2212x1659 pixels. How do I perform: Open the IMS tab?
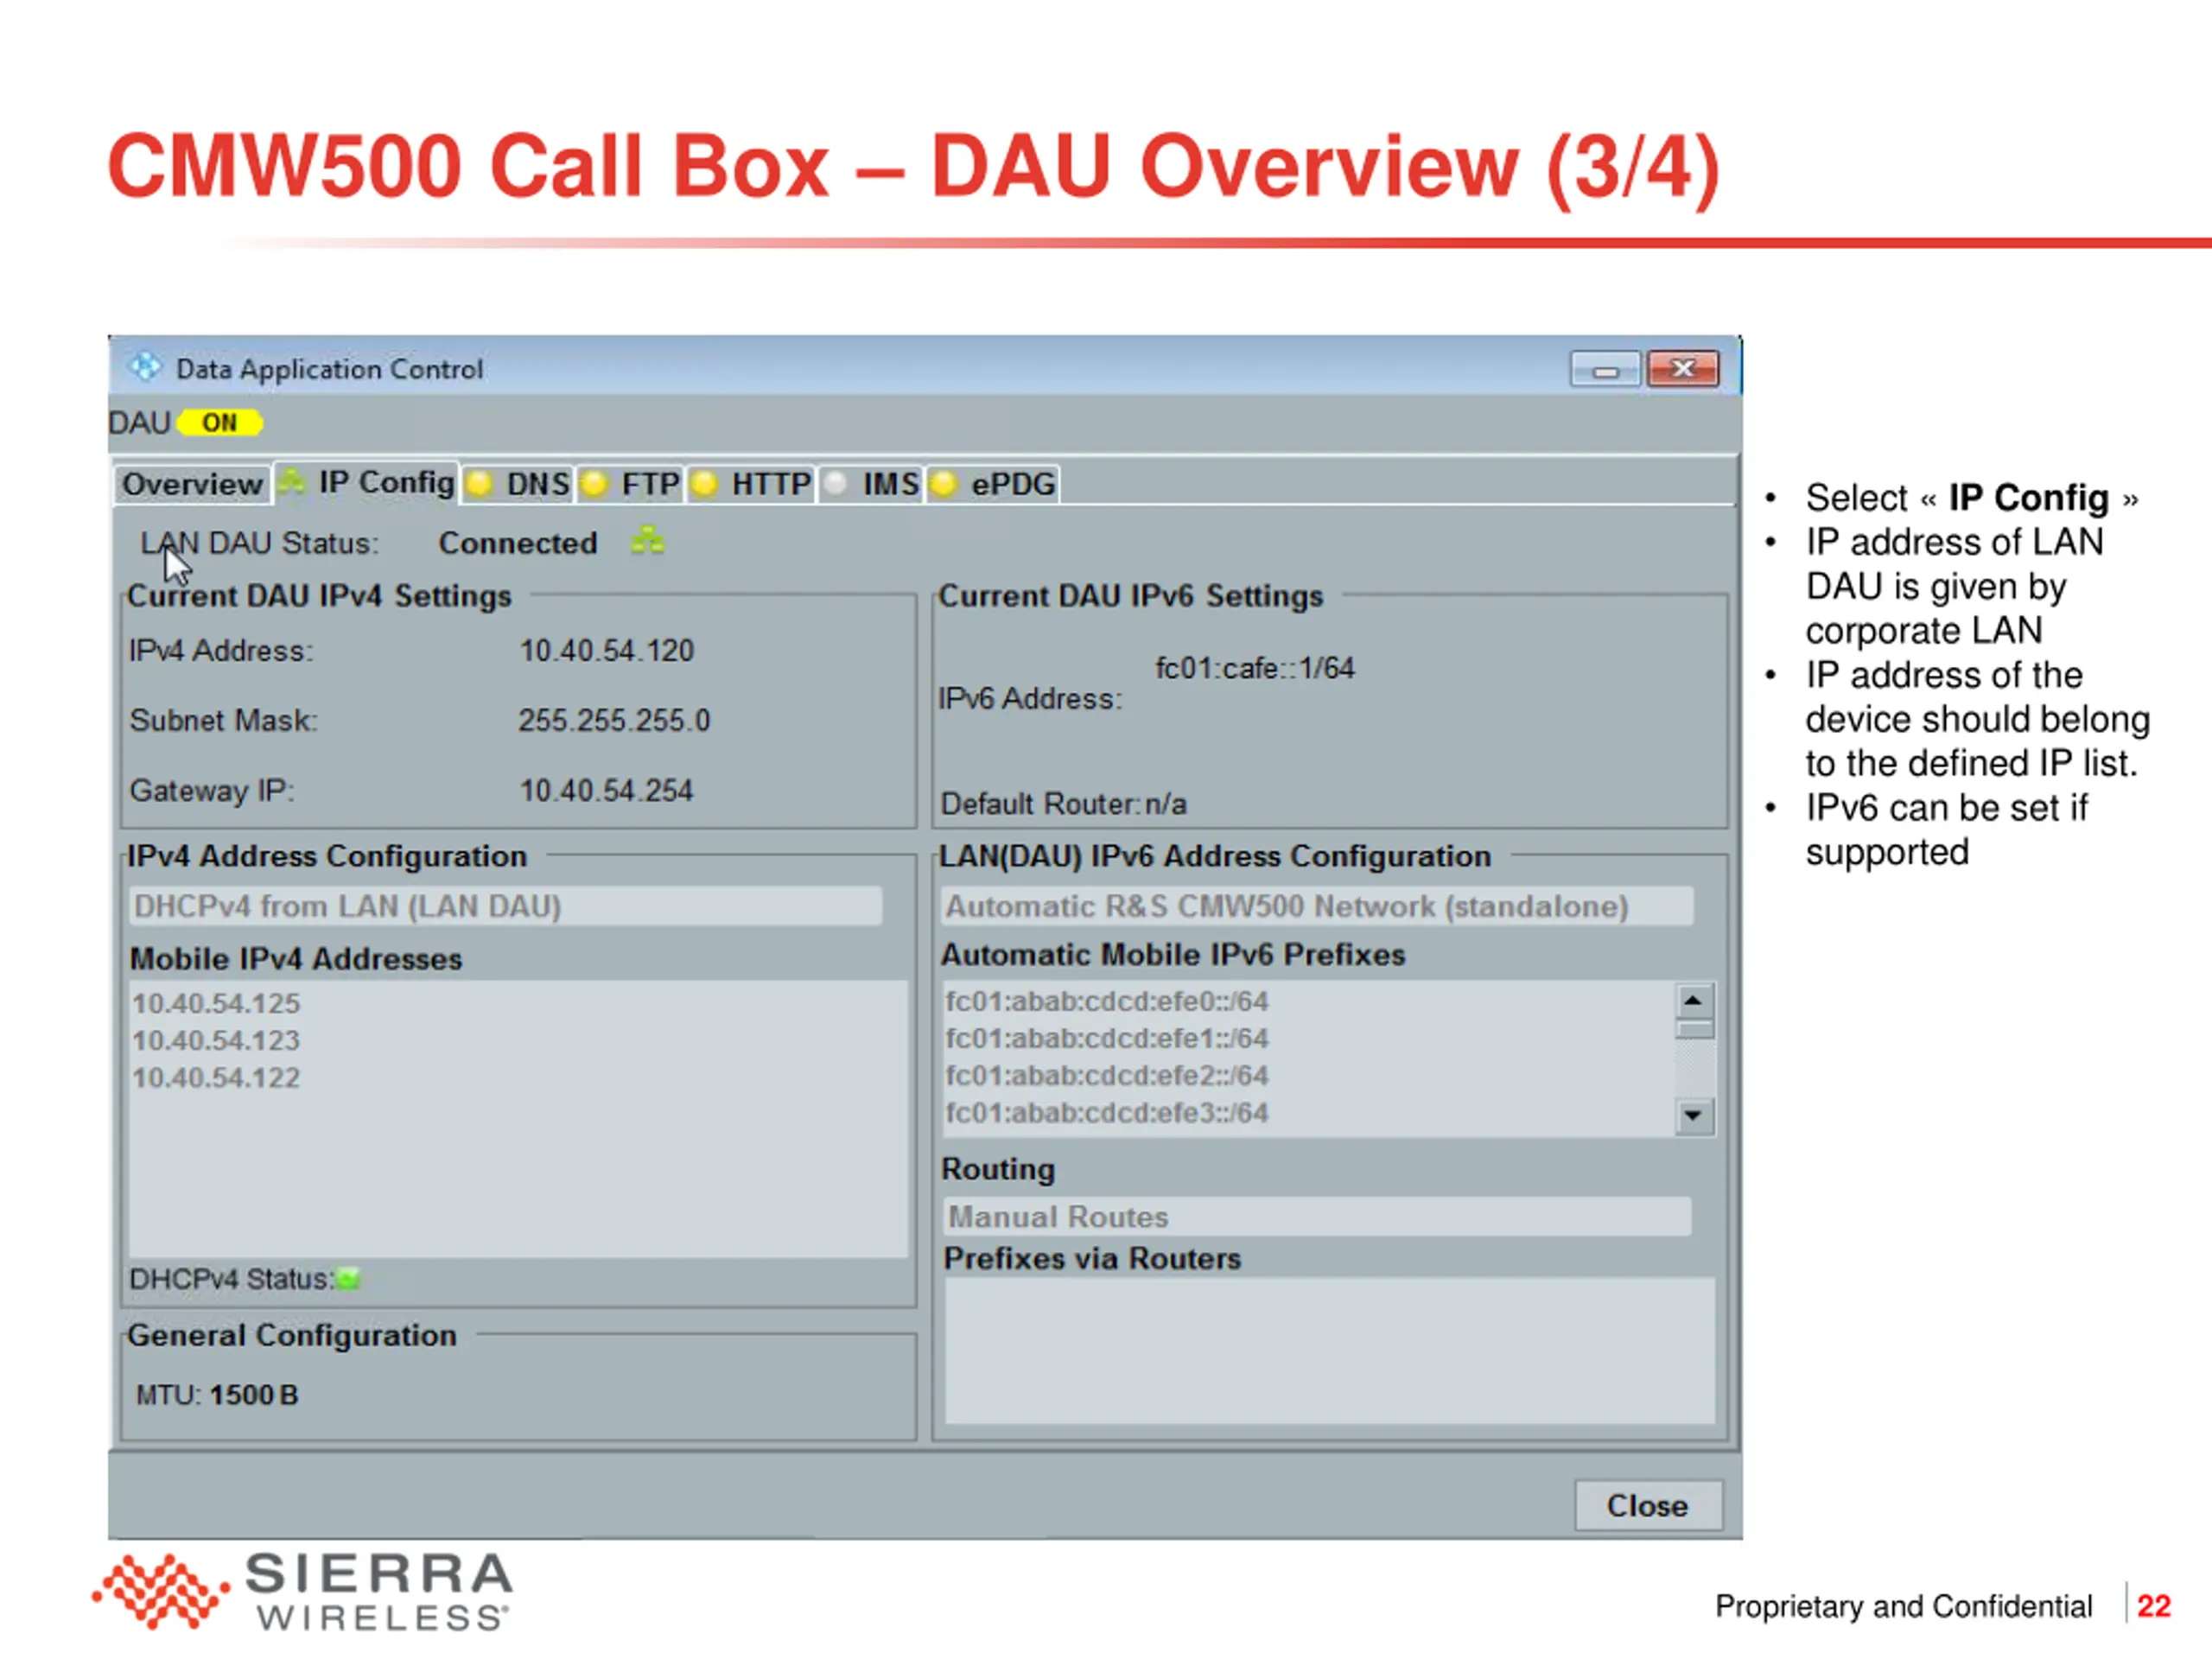[871, 485]
